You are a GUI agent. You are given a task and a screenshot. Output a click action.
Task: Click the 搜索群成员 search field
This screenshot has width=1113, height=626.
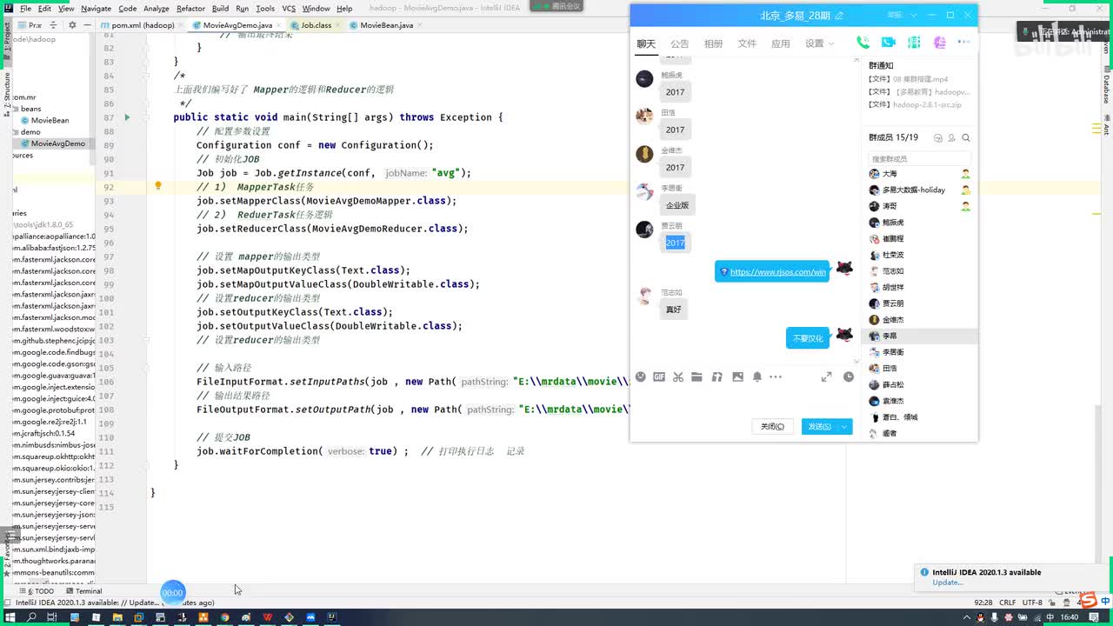coord(919,159)
